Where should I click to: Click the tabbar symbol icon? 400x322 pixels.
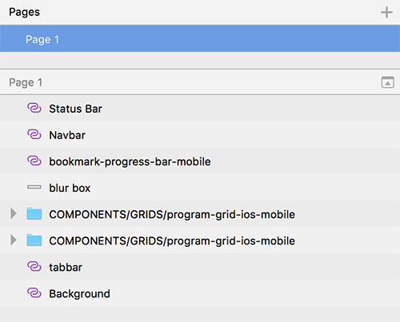[x=34, y=267]
